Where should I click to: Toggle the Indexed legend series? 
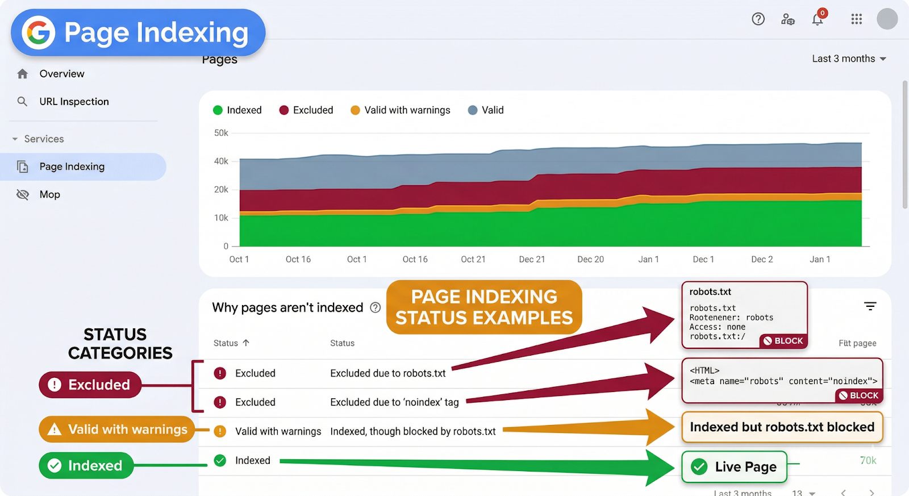[237, 110]
